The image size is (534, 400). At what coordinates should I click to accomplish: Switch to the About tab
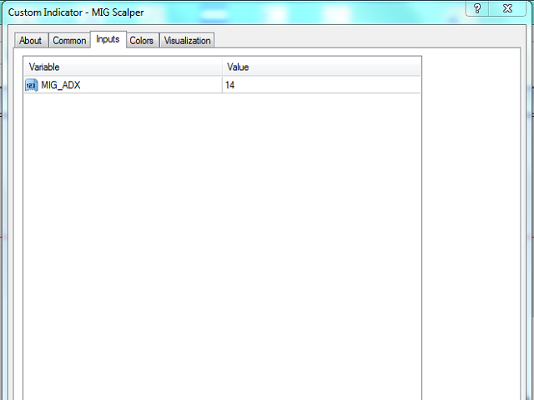tap(31, 41)
